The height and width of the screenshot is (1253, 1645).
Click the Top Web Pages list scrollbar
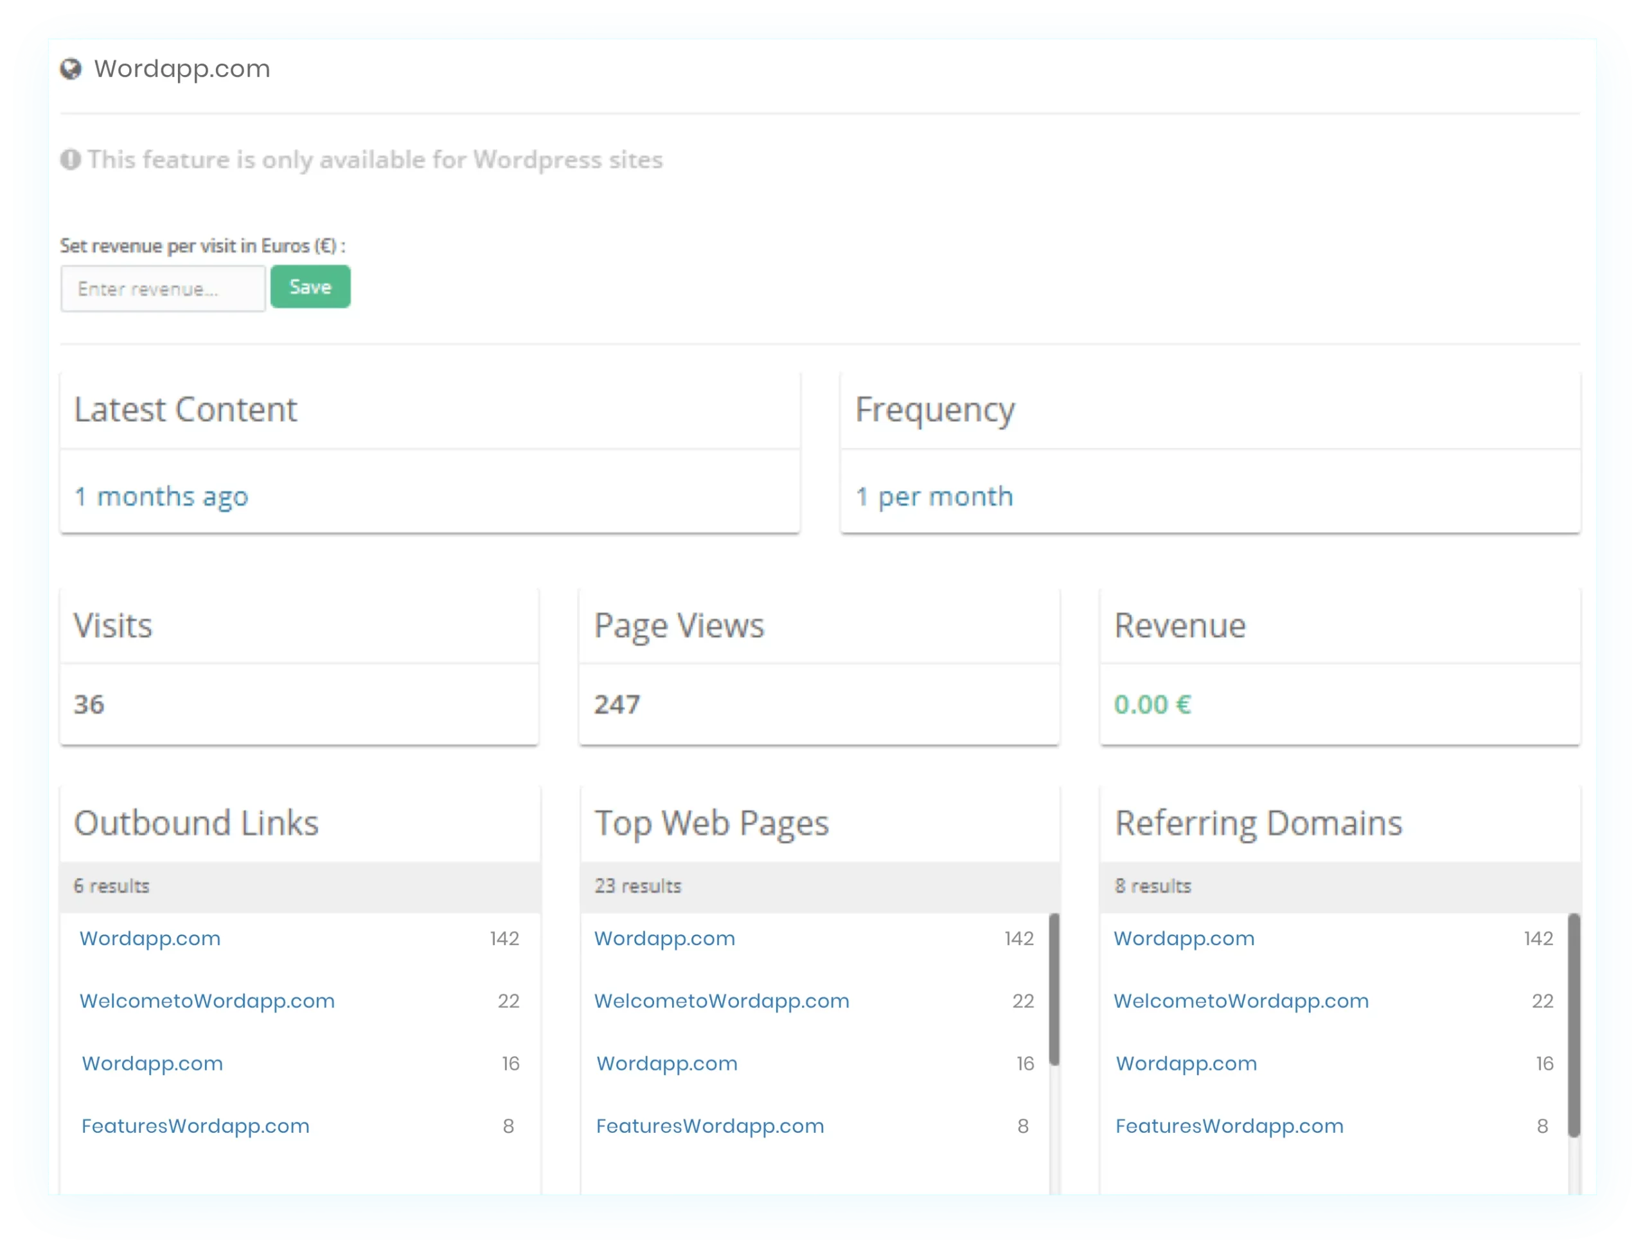point(1054,988)
